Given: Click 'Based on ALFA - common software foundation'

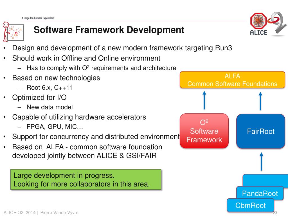Looking at the screenshot, I should pyautogui.click(x=87, y=147).
